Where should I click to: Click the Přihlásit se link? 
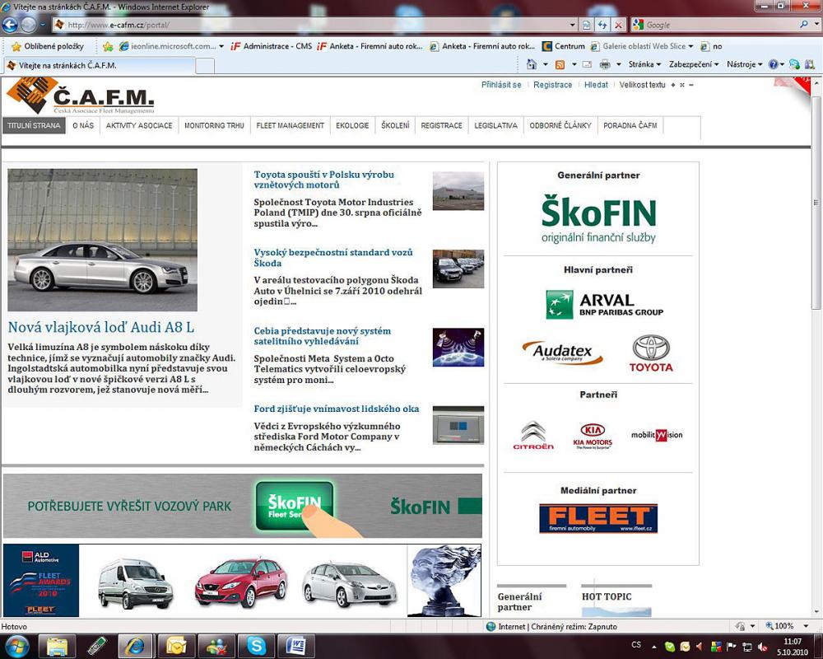[x=501, y=85]
